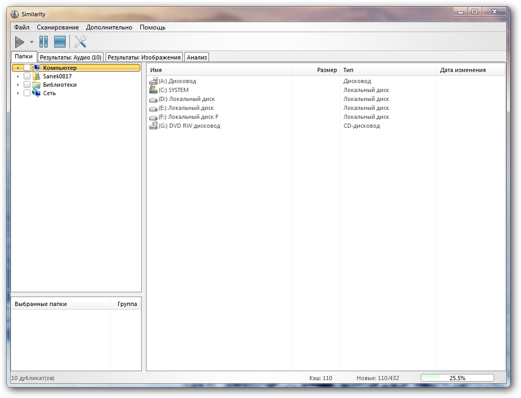This screenshot has height=398, width=521.
Task: Click the Сеть network icon in tree
Action: (x=36, y=93)
